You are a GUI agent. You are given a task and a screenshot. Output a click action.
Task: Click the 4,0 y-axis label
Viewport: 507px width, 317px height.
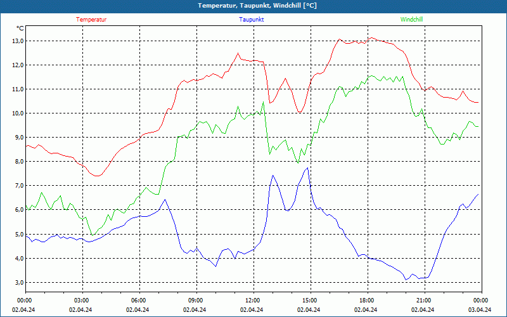point(19,259)
